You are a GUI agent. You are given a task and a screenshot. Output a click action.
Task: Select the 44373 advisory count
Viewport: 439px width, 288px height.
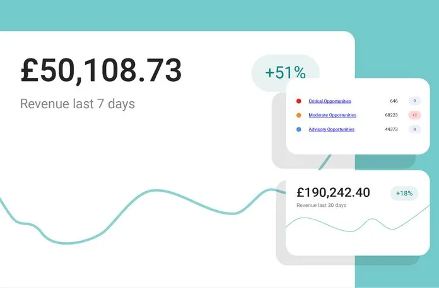click(x=391, y=130)
